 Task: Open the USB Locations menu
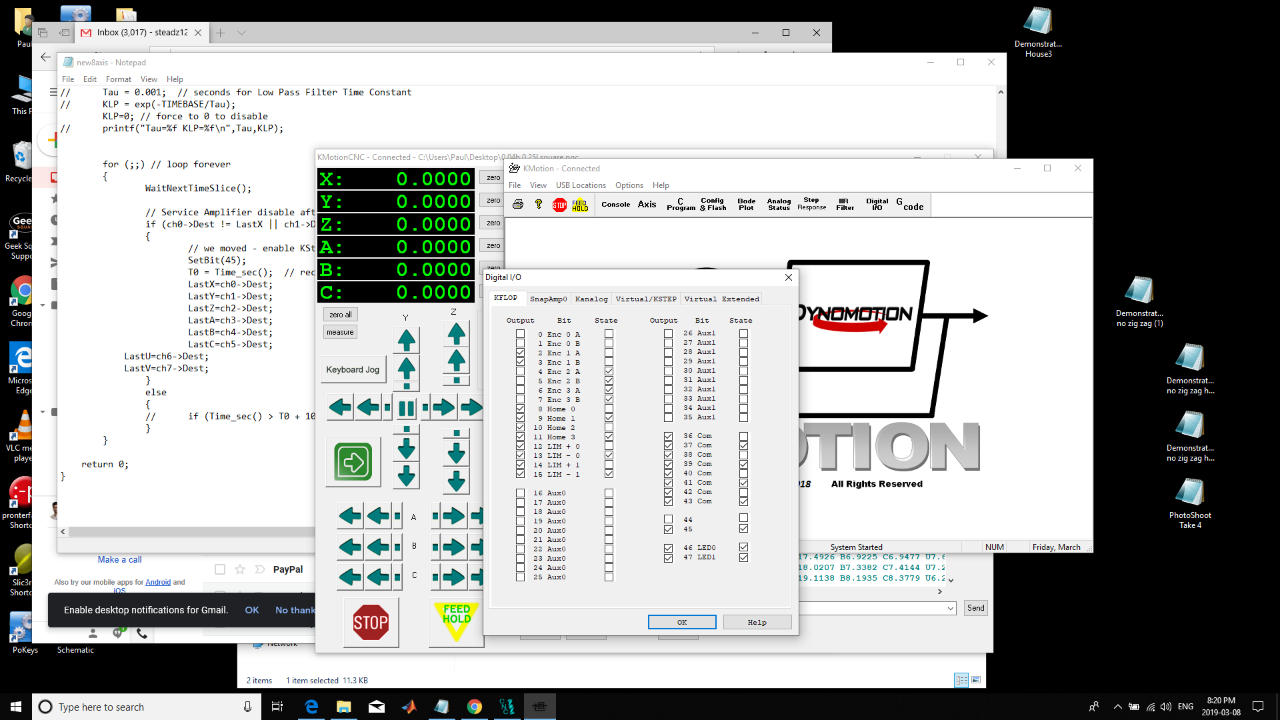[x=581, y=185]
